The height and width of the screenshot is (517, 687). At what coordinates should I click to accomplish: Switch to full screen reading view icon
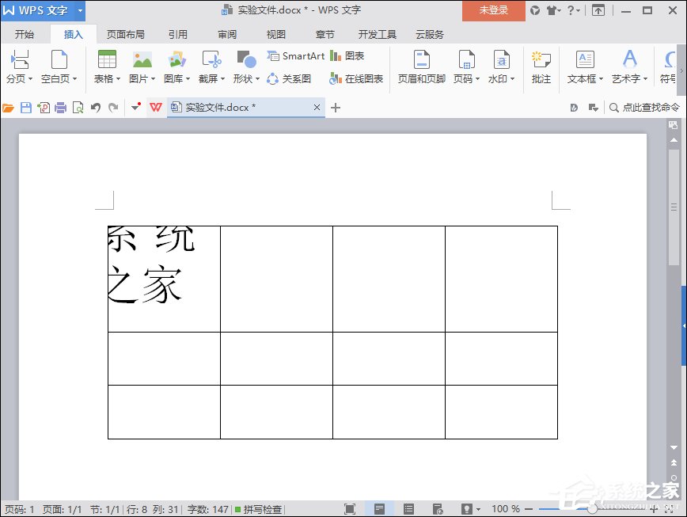tap(349, 509)
